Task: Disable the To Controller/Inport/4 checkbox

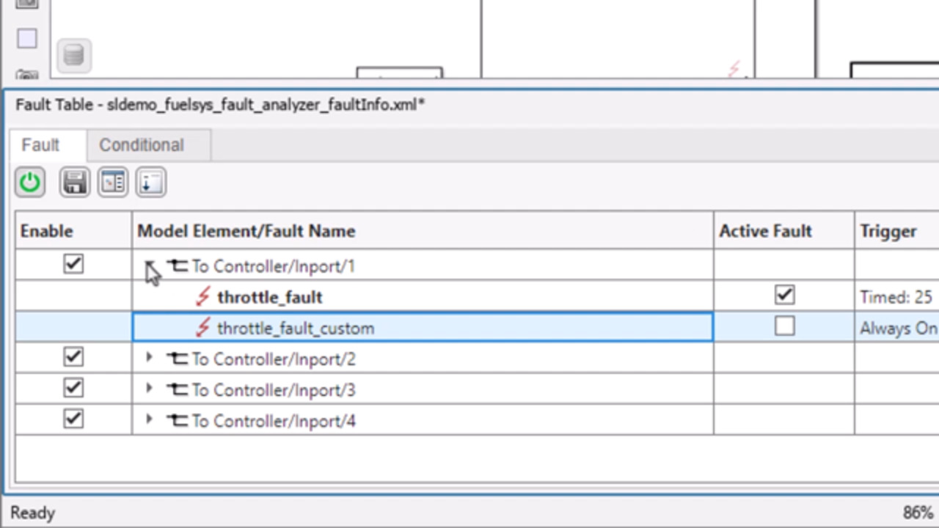Action: [x=73, y=419]
